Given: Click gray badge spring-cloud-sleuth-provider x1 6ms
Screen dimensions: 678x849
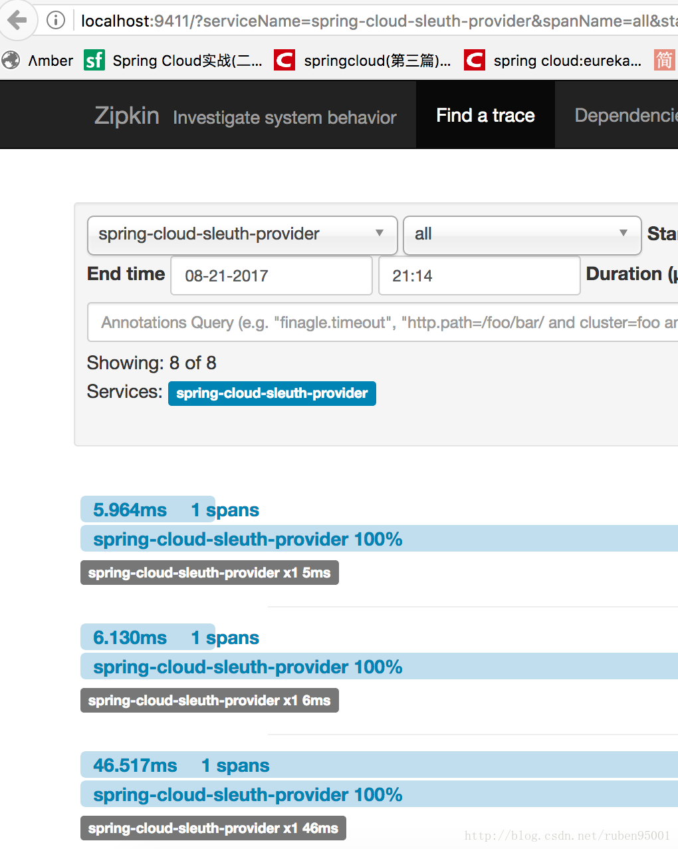Looking at the screenshot, I should tap(209, 701).
